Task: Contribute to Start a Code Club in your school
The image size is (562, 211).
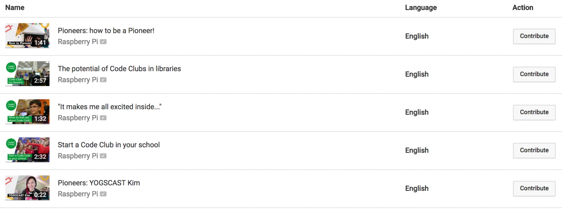Action: click(534, 150)
